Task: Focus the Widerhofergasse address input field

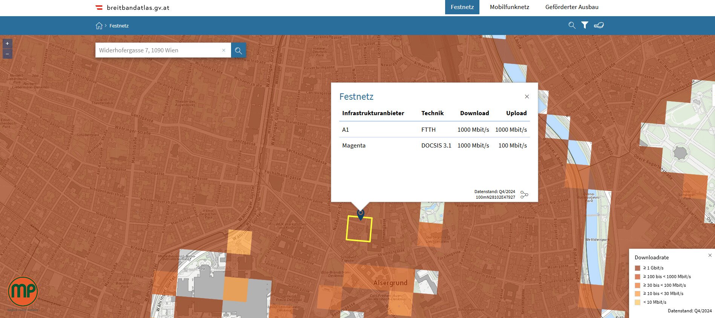Action: (x=158, y=50)
